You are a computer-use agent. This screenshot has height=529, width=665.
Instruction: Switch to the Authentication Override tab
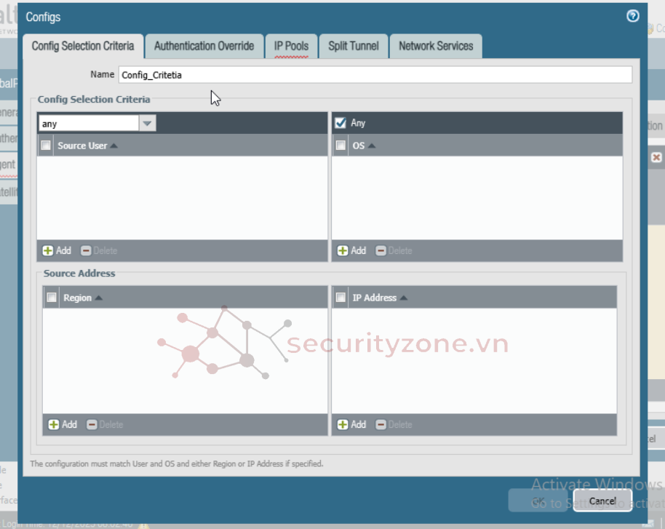tap(204, 46)
